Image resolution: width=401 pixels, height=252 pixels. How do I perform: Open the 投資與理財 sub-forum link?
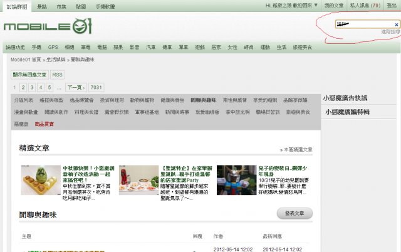point(112,100)
